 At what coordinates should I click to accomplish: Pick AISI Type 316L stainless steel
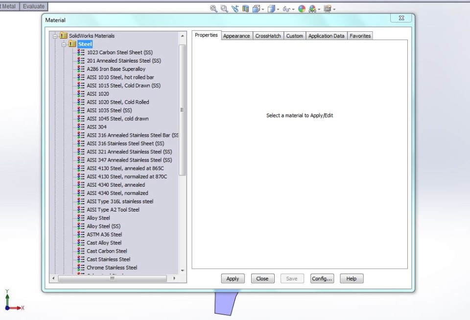click(x=120, y=202)
